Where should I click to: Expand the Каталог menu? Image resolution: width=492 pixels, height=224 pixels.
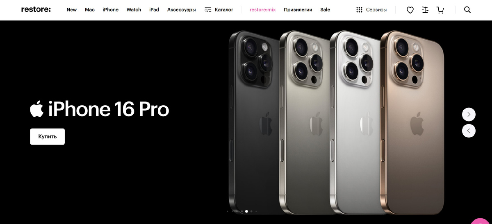[x=219, y=10]
